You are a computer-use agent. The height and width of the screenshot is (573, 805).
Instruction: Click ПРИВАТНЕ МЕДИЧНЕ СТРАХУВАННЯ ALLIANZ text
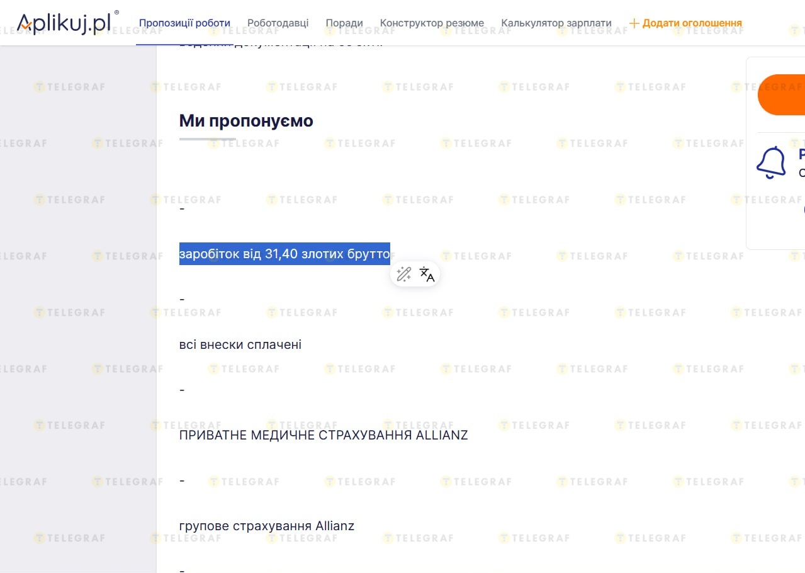[x=324, y=435]
